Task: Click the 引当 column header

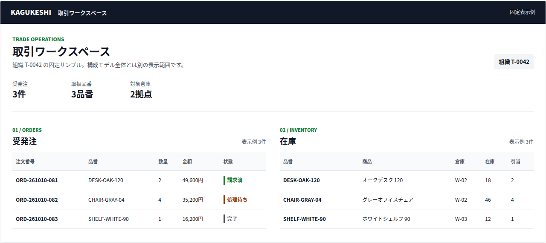Action: tap(516, 162)
